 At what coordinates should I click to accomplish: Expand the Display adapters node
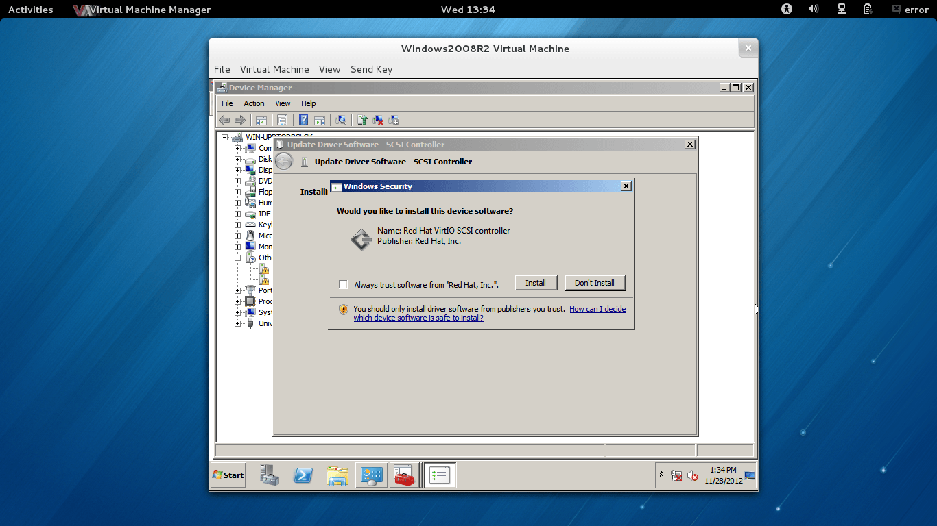tap(238, 170)
